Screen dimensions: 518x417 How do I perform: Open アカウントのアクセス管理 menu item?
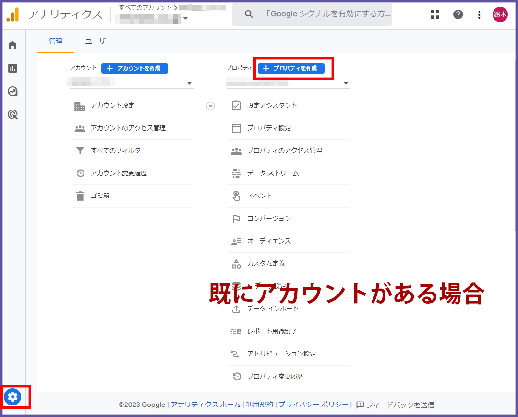(128, 128)
